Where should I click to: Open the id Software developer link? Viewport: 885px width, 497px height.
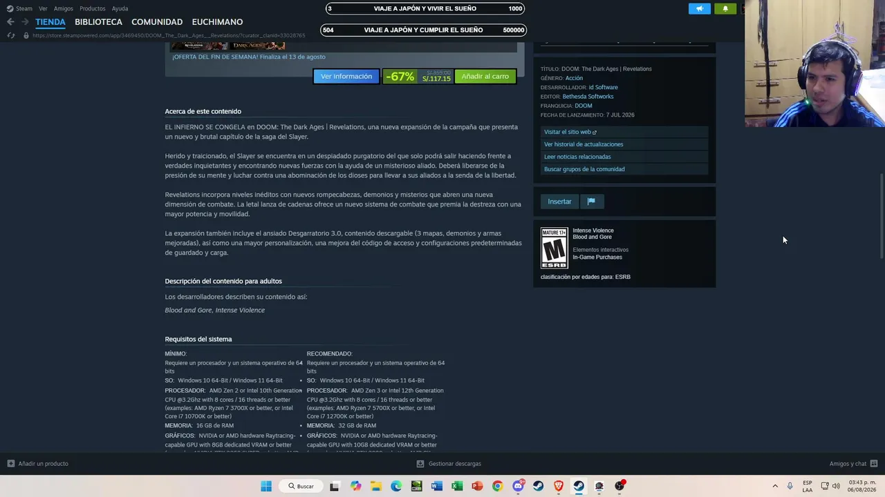(x=604, y=88)
